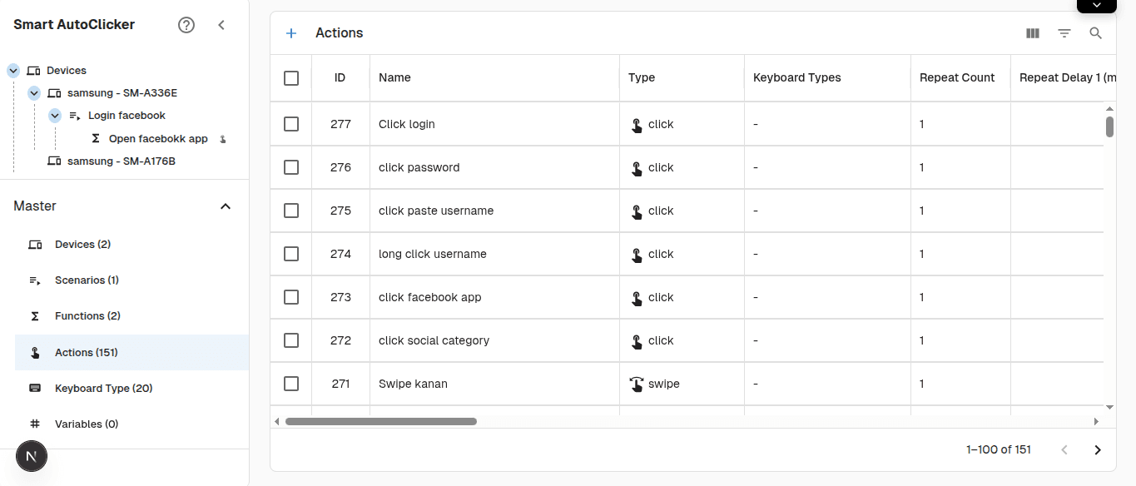Image resolution: width=1136 pixels, height=486 pixels.
Task: Open Functions (2) in Master menu
Action: pyautogui.click(x=87, y=316)
